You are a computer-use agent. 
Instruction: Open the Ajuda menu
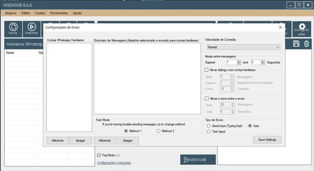click(x=77, y=13)
